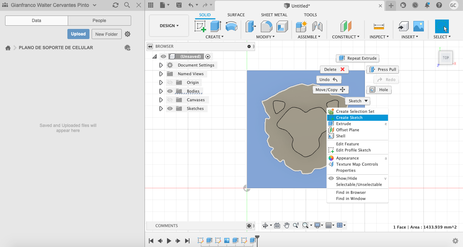Show the Canvases folder via its eye icon
The height and width of the screenshot is (247, 463).
coord(170,100)
